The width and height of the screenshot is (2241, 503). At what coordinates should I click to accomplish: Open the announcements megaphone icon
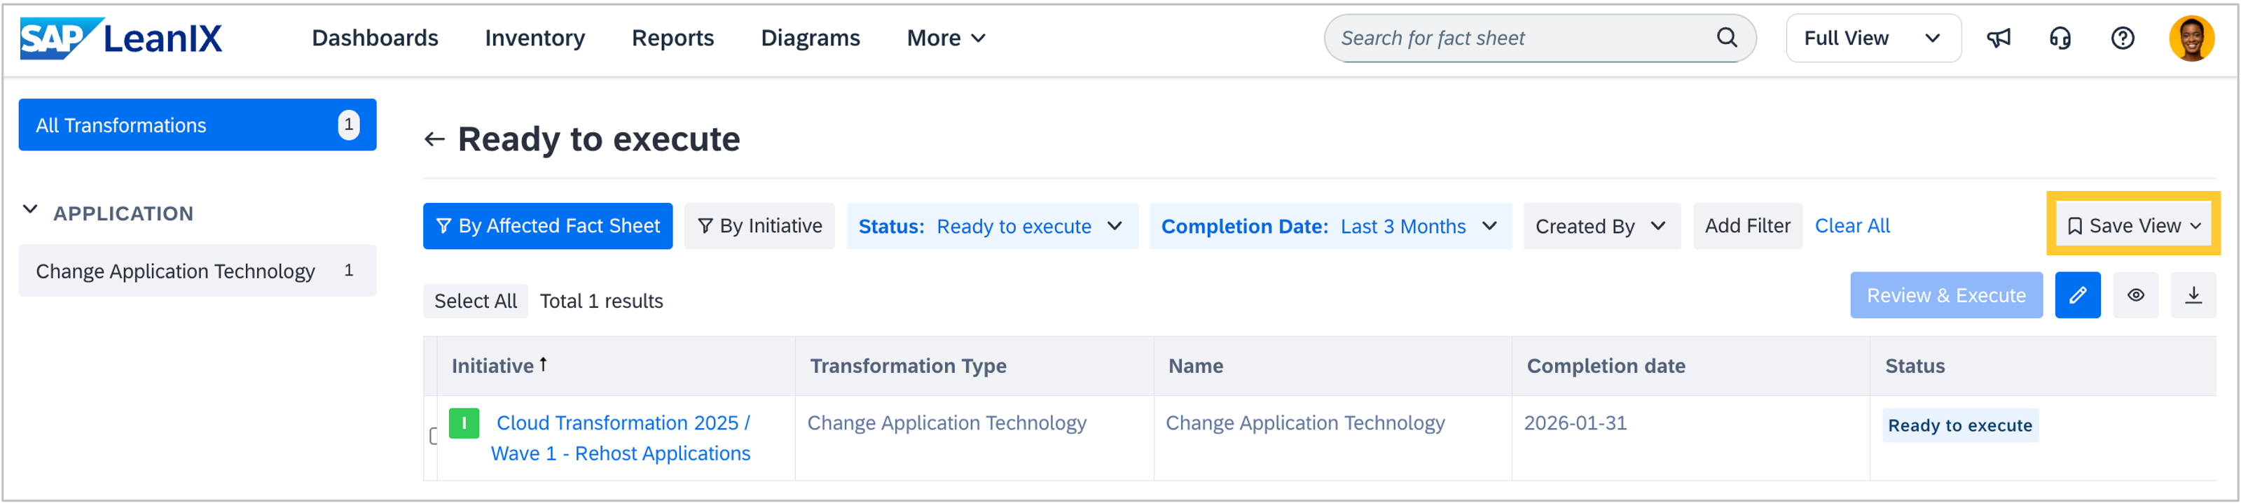[x=1999, y=38]
